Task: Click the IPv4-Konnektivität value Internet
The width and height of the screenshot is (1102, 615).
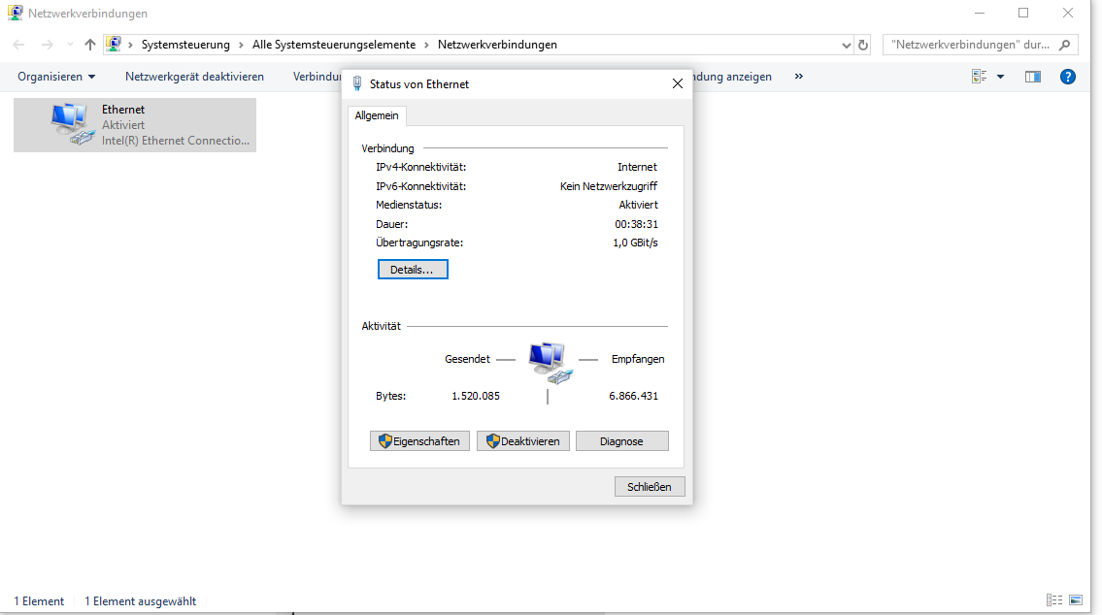Action: [638, 167]
